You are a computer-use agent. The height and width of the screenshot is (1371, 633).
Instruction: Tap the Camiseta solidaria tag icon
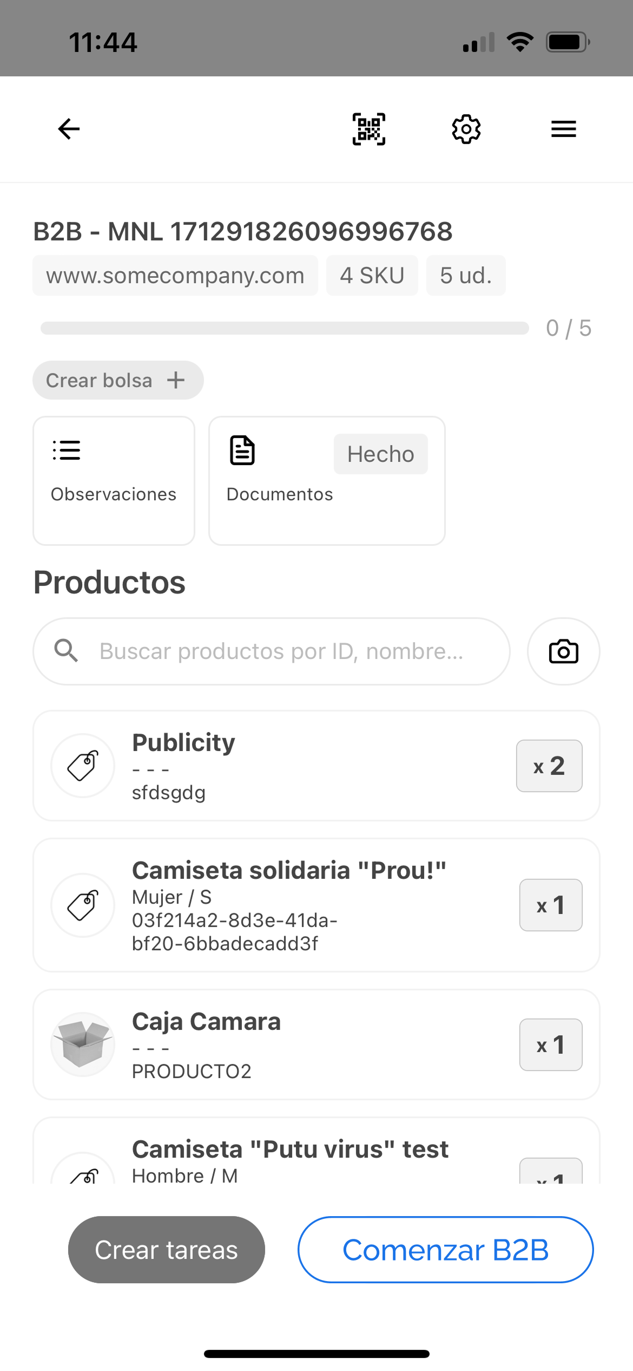[x=83, y=905]
